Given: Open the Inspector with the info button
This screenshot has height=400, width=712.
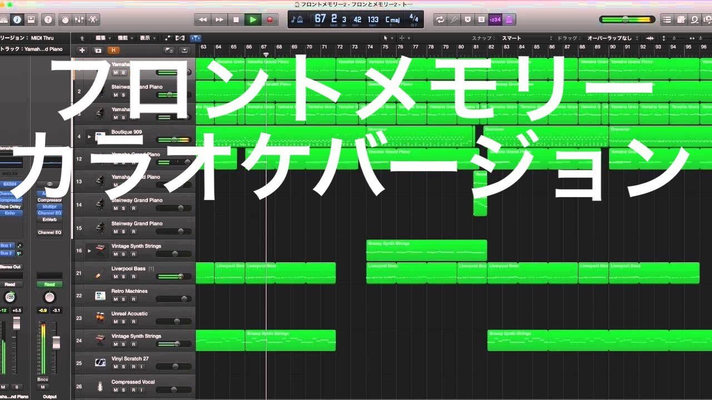Looking at the screenshot, I should coord(17,19).
